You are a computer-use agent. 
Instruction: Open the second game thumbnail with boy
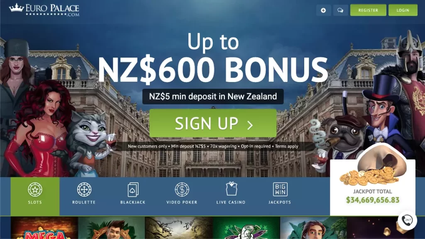click(x=112, y=228)
